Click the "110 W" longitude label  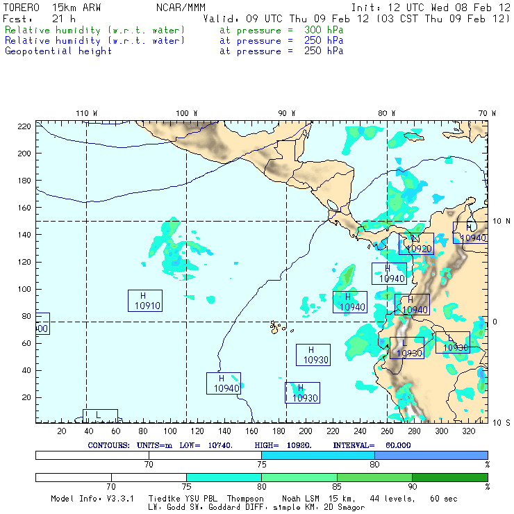pos(87,113)
